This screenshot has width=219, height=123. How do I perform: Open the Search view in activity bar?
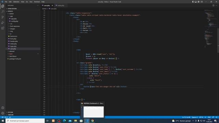(3, 12)
